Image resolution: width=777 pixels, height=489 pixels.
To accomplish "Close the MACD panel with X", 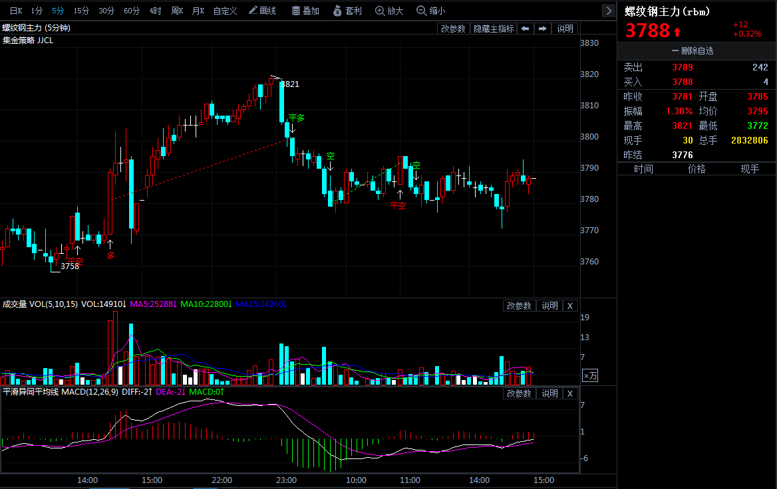I will [x=570, y=393].
